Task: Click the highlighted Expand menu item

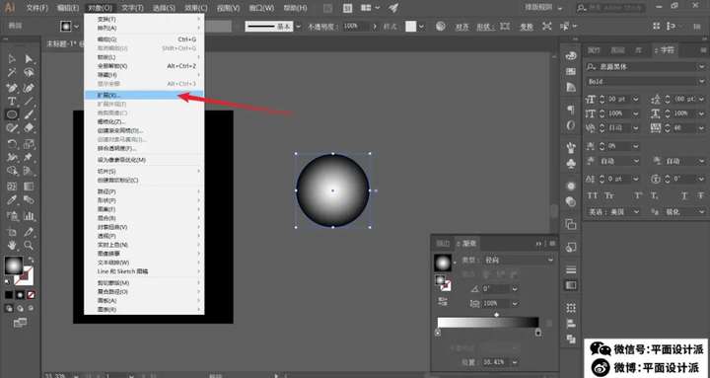Action: [144, 95]
